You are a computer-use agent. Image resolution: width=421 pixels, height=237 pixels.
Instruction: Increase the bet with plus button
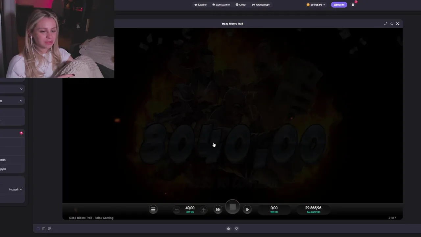[x=203, y=210]
